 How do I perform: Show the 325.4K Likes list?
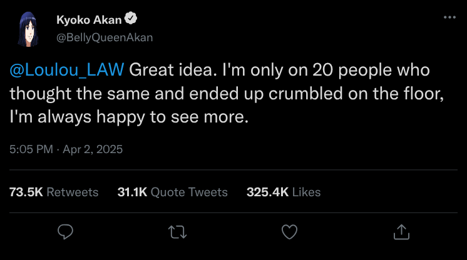tap(283, 192)
